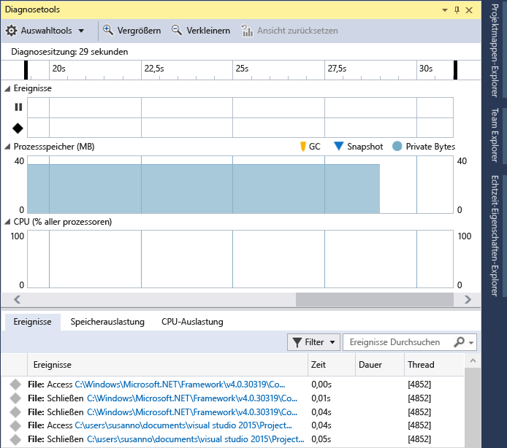Sort by the Dauer column header
Screen dimensions: 507x448
coord(380,365)
